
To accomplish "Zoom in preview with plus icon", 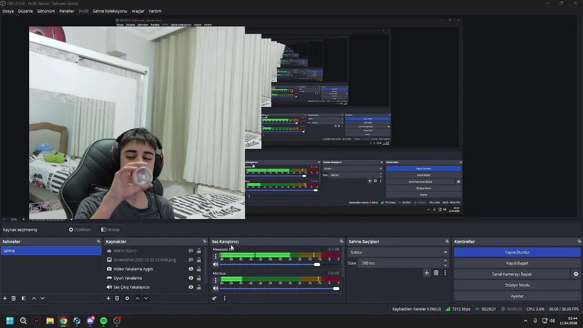I will pyautogui.click(x=24, y=220).
